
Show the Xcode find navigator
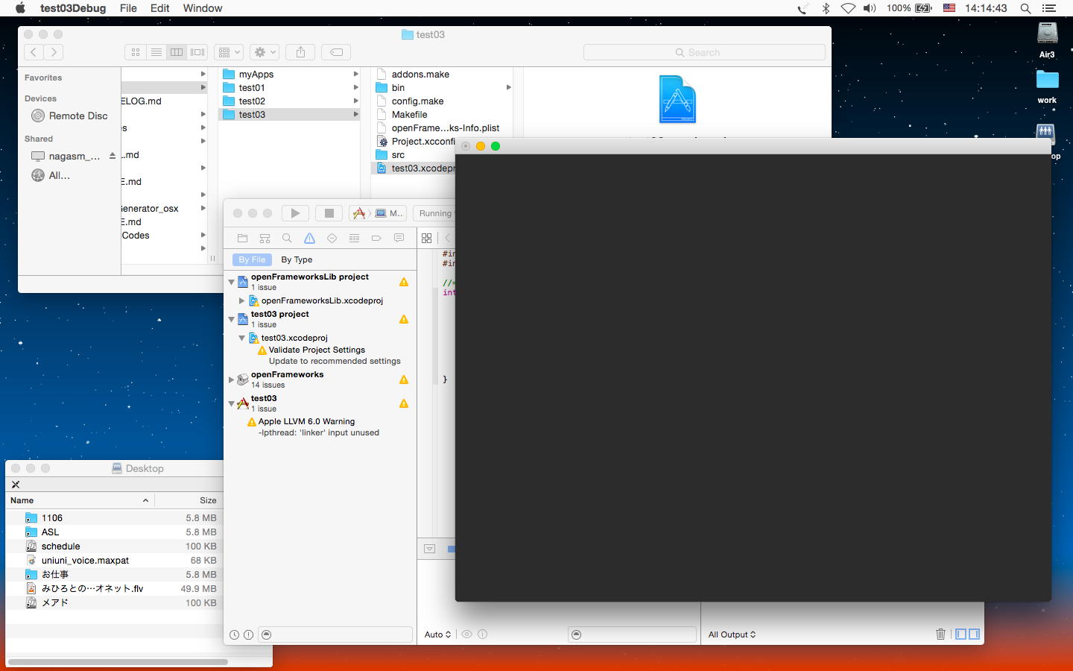(287, 238)
